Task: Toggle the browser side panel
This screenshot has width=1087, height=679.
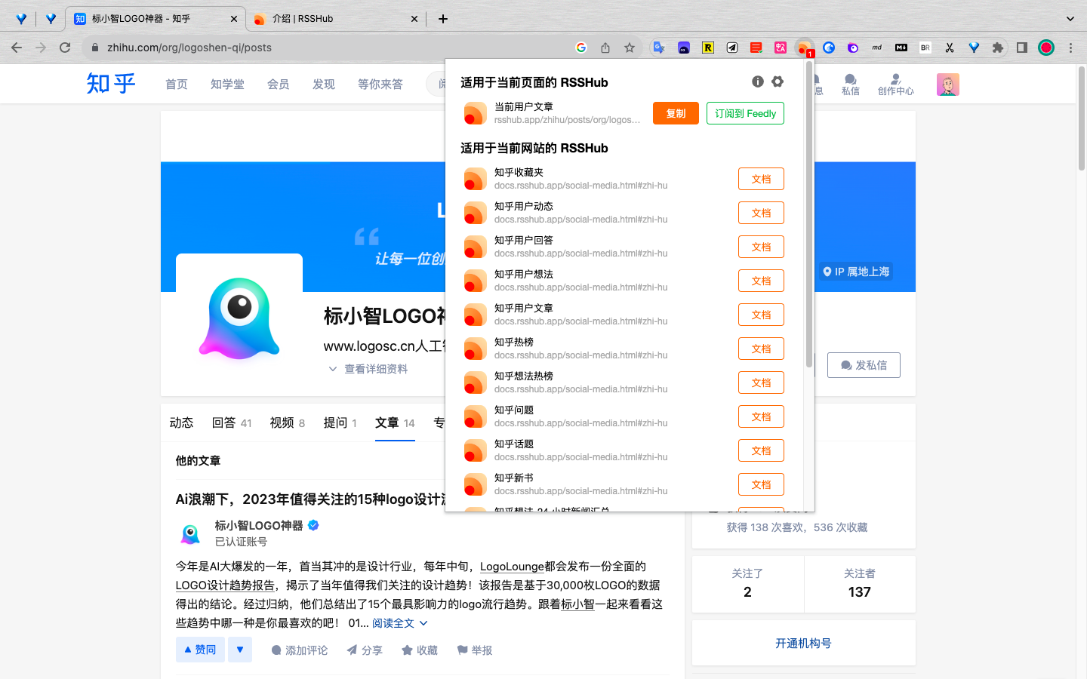Action: [1022, 48]
